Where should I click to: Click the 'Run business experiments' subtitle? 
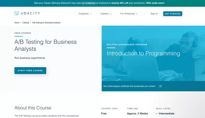pyautogui.click(x=30, y=58)
